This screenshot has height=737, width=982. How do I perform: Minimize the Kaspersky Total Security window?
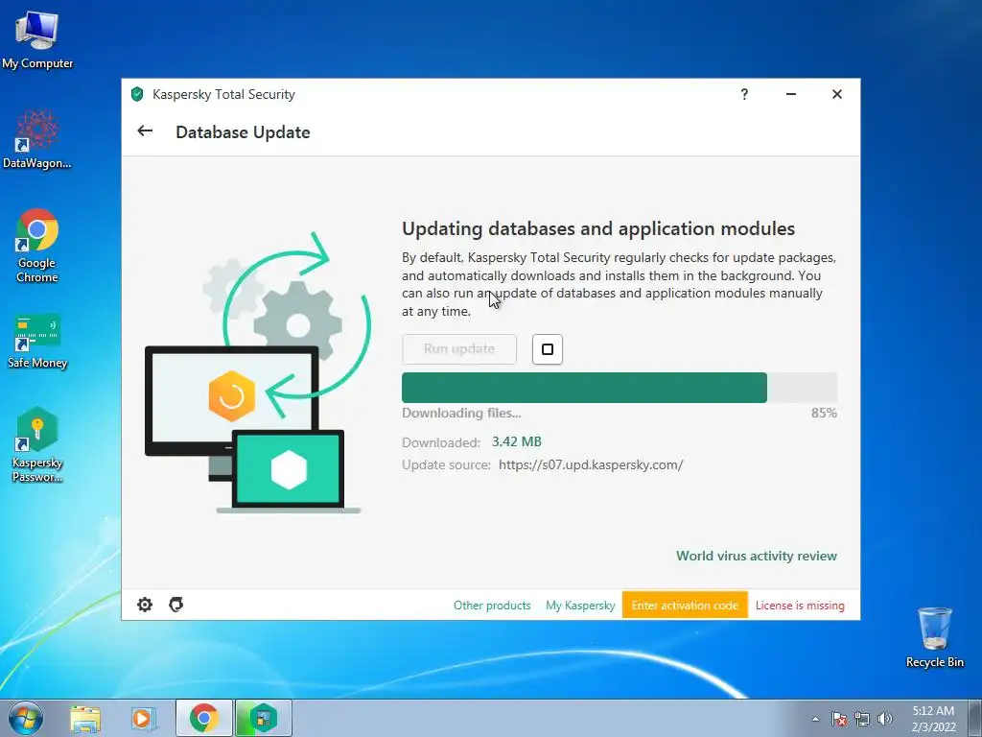[791, 94]
